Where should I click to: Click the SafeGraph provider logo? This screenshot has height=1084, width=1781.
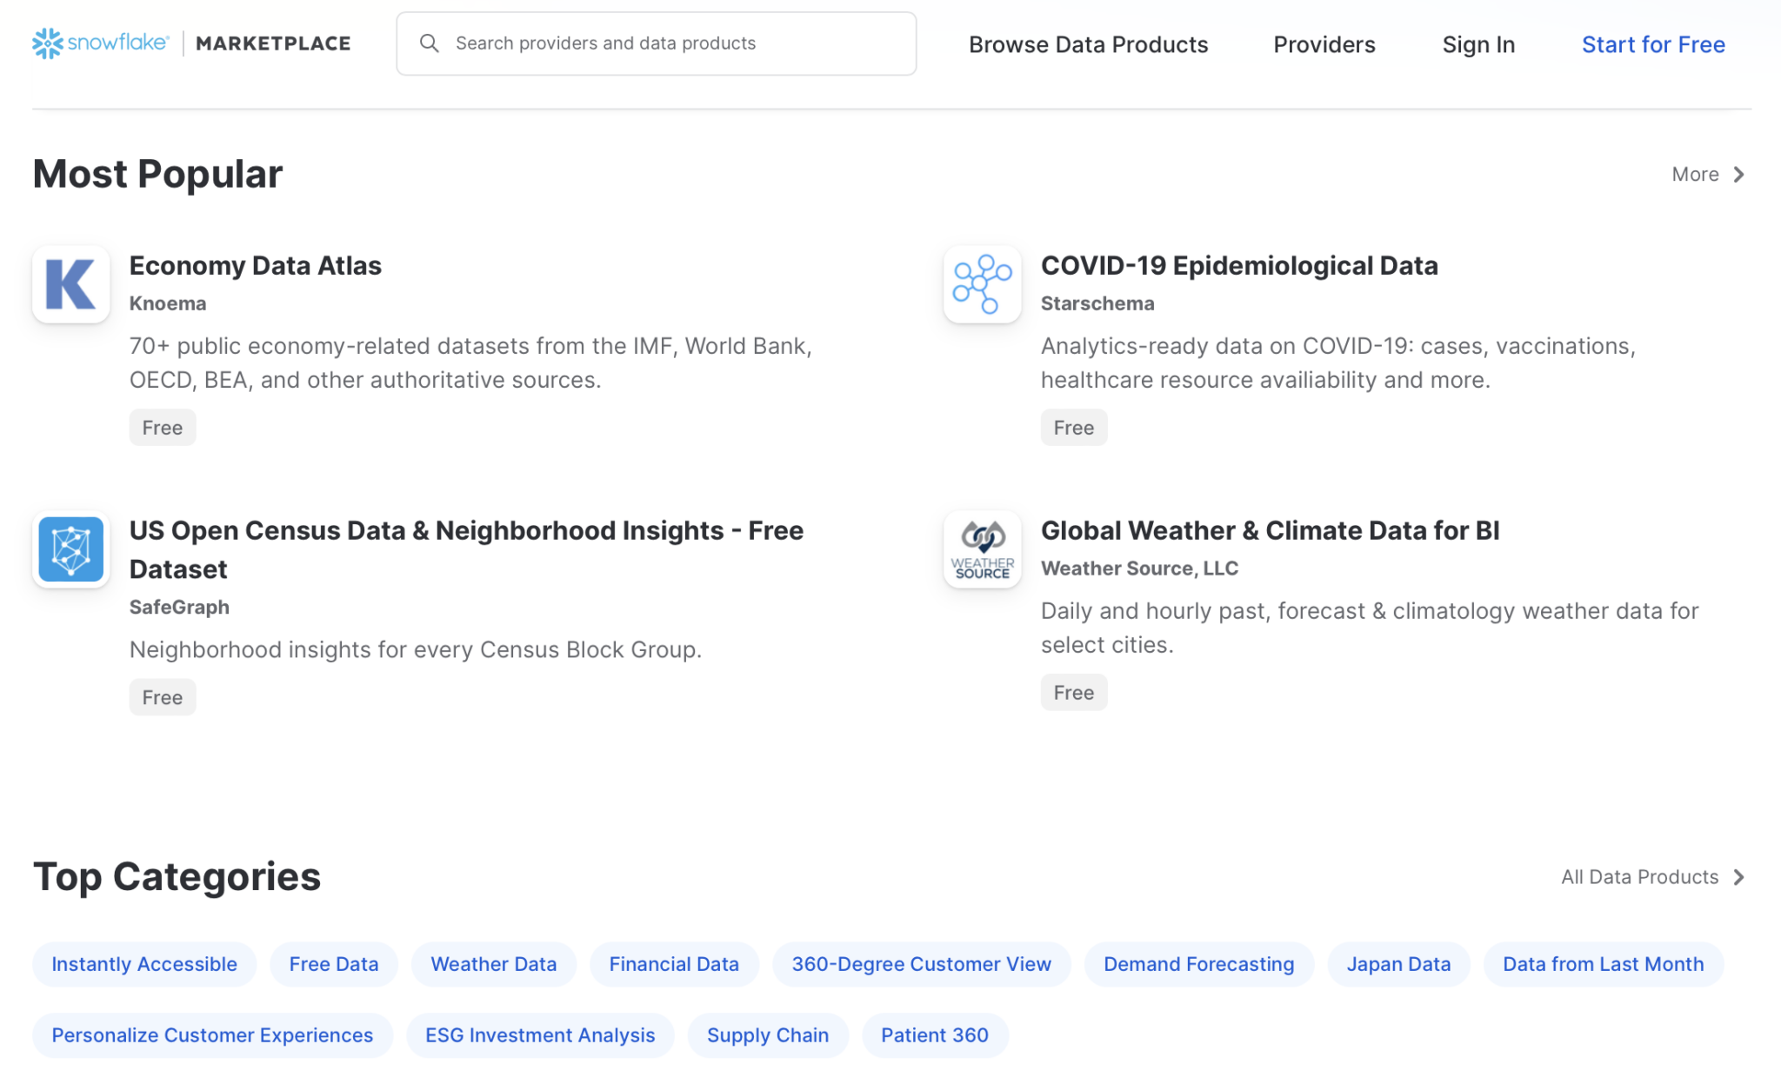(70, 549)
